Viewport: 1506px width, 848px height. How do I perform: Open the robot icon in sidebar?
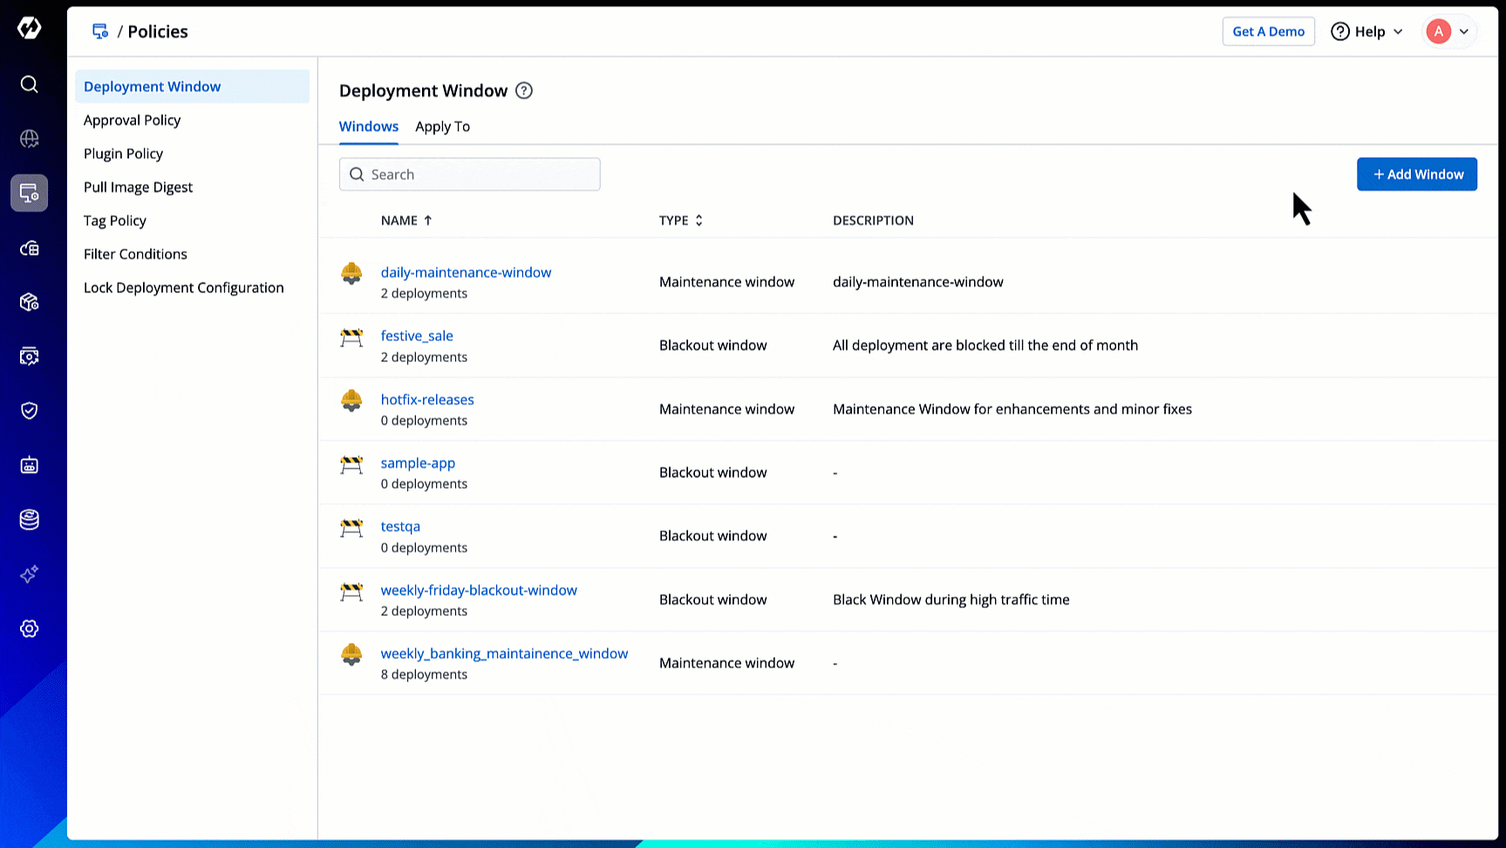click(x=29, y=465)
